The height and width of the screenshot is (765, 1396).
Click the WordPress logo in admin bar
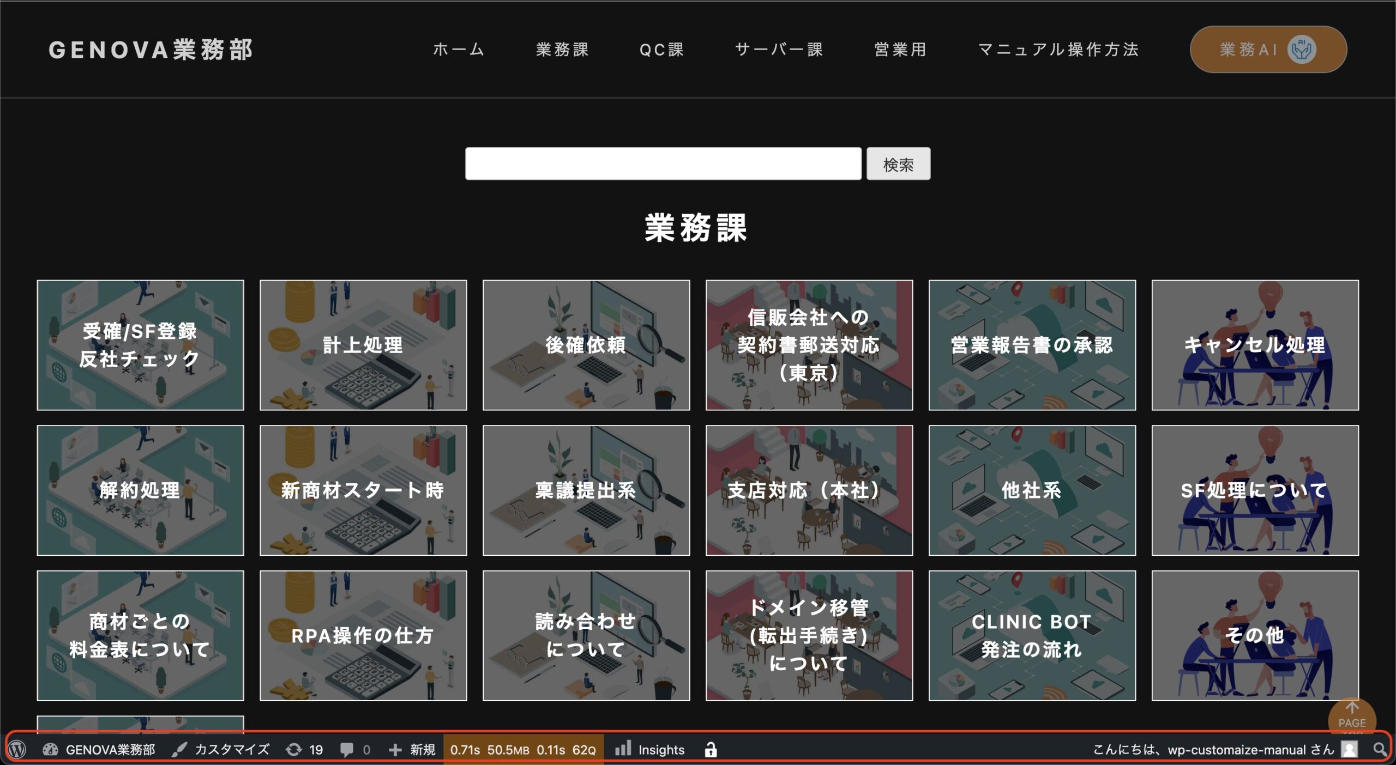[x=17, y=750]
